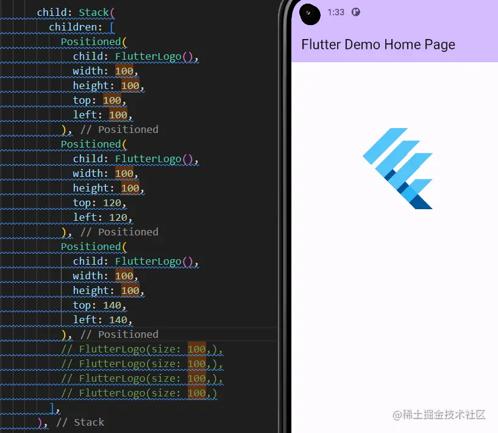
Task: Click the "// Stack" closing comment
Action: click(x=80, y=422)
